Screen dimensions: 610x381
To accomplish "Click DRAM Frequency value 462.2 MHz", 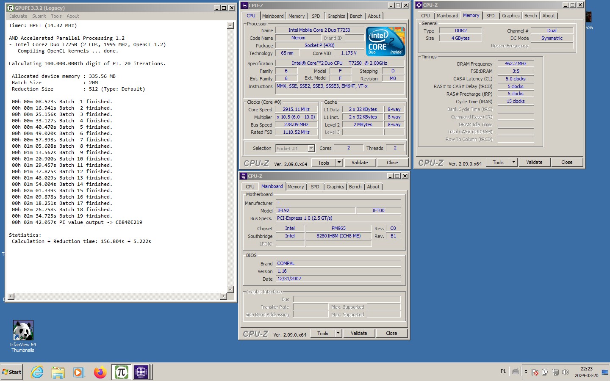I will pyautogui.click(x=516, y=63).
